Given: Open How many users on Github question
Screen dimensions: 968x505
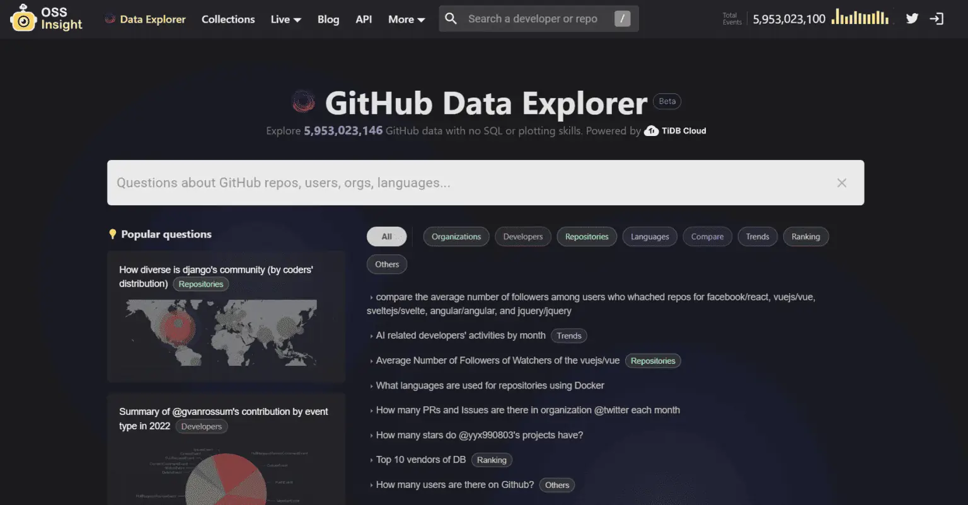Looking at the screenshot, I should pos(455,485).
